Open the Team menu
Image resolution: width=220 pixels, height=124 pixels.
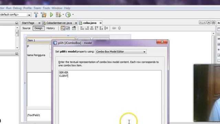[37, 8]
